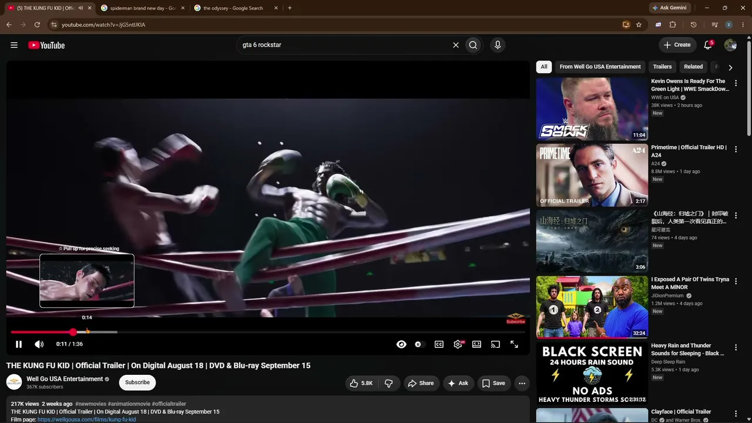The height and width of the screenshot is (423, 752).
Task: Click the magnifier search button
Action: [473, 45]
